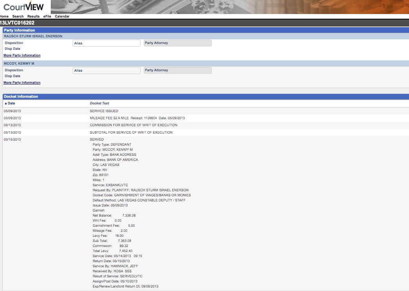409x291 pixels.
Task: Click SERVICE ISSUED docket entry
Action: (104, 111)
